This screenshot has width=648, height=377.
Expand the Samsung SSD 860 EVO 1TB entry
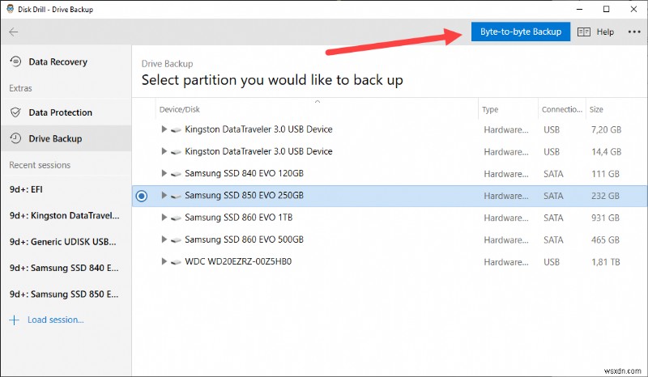coord(164,218)
